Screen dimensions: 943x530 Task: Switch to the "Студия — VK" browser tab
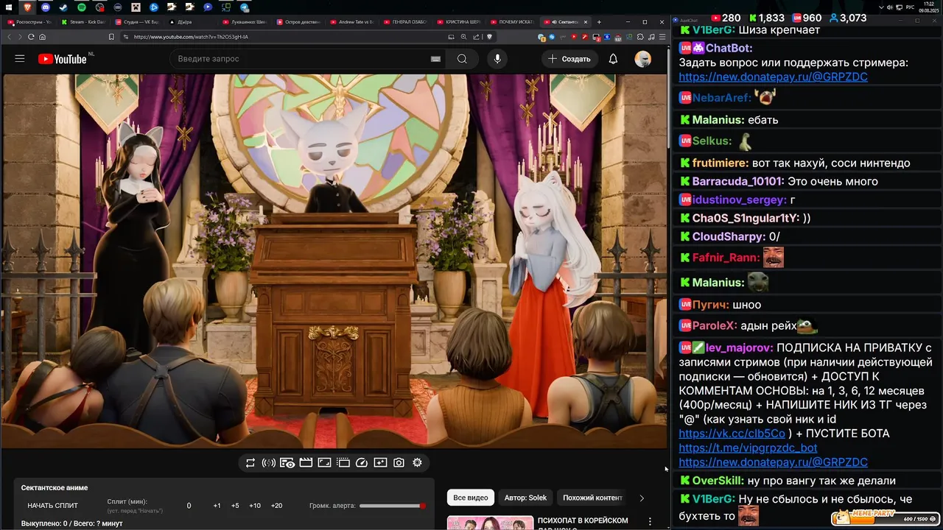(137, 22)
